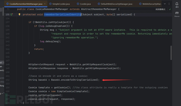Image resolution: width=181 pixels, height=106 pixels.
Task: Click the green inspection checkmark icon
Action: (170, 9)
